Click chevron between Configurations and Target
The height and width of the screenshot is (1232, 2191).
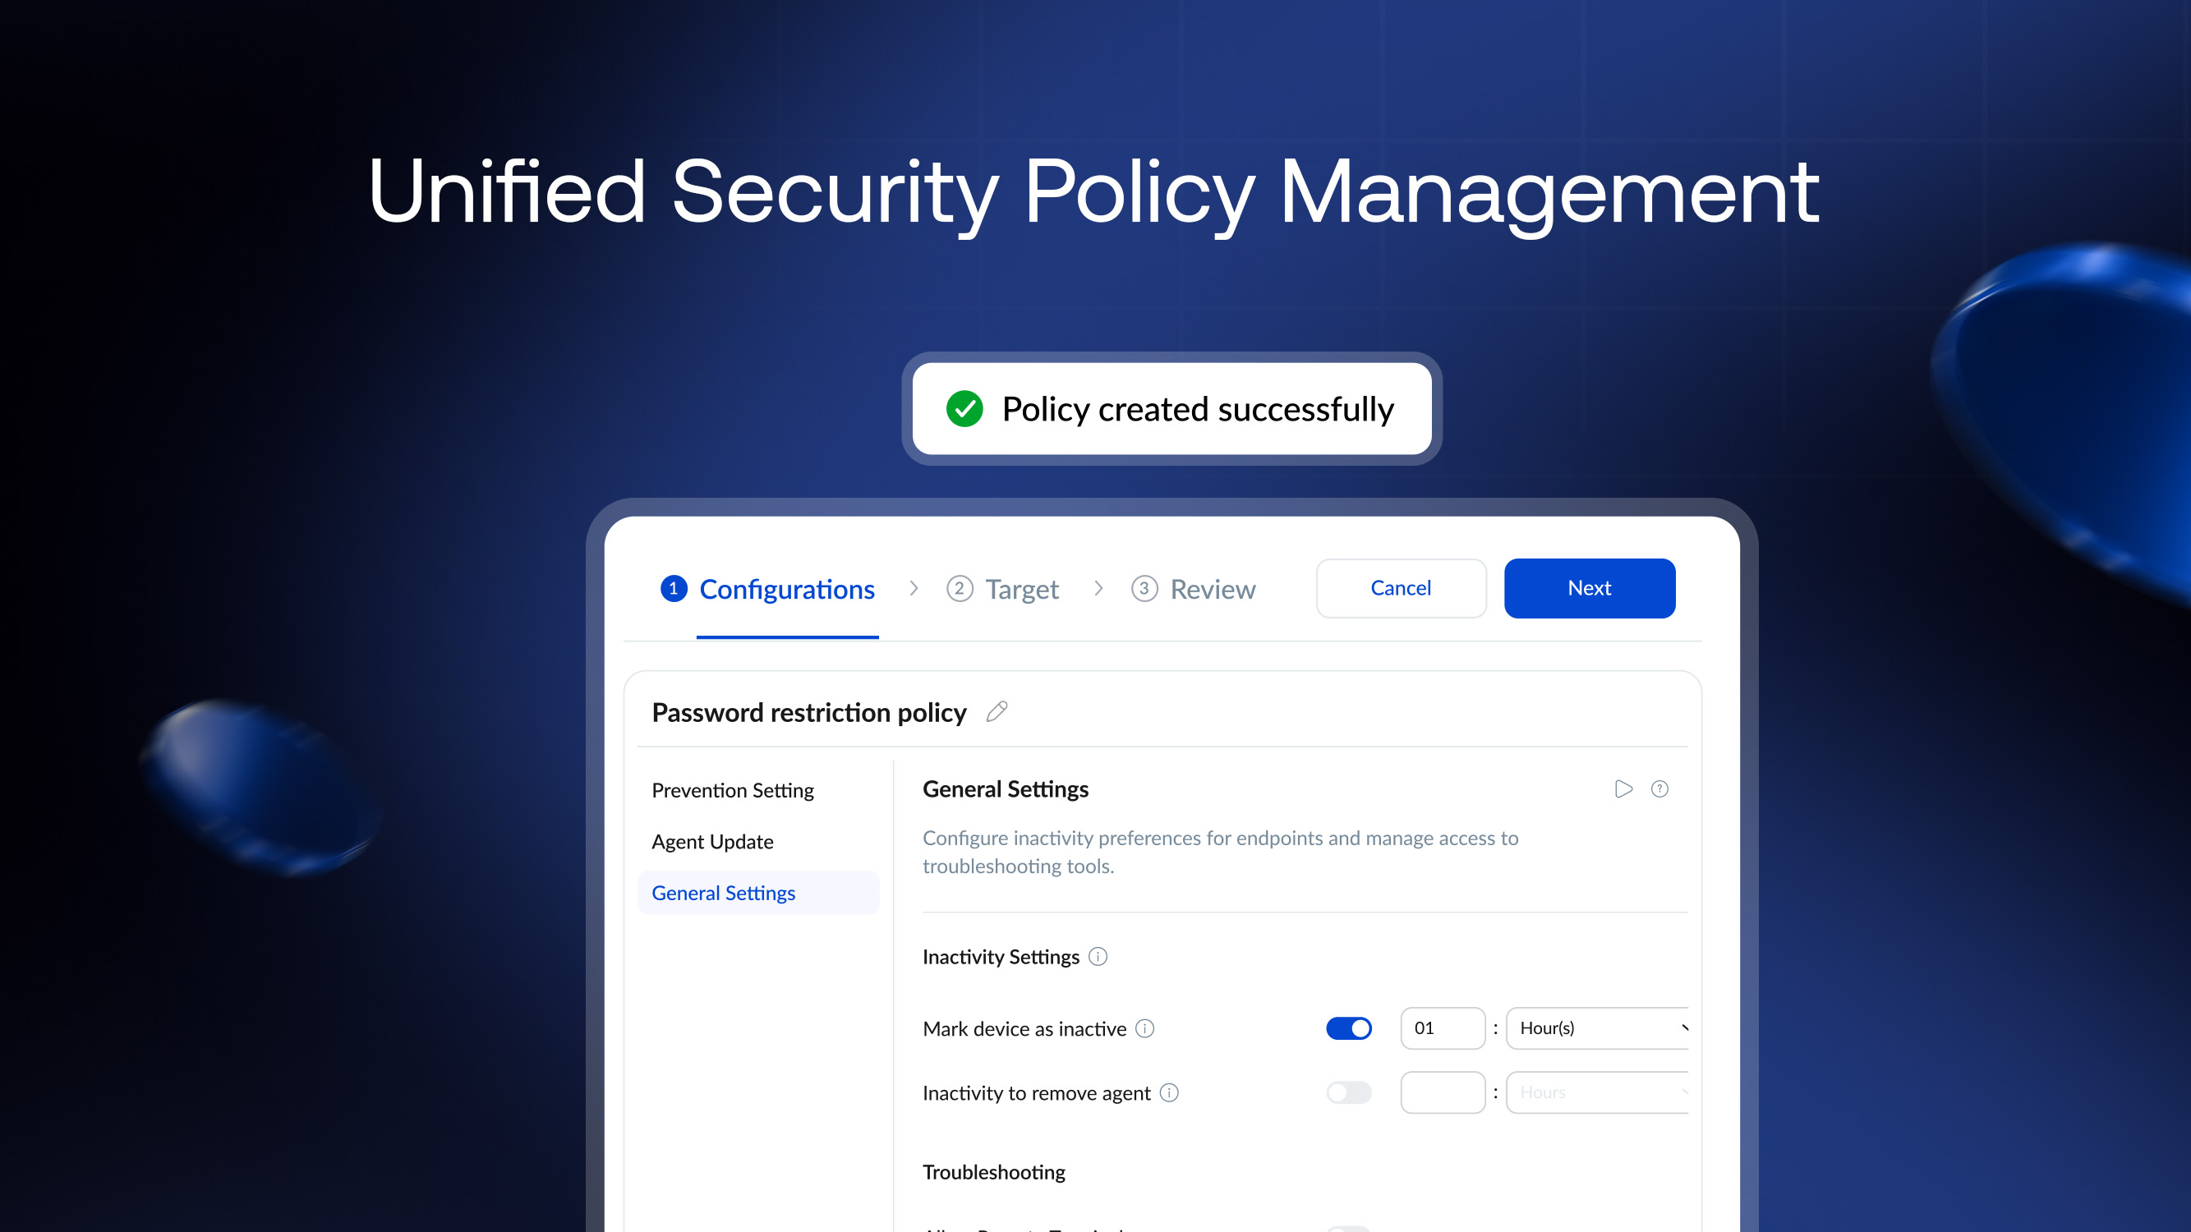914,588
